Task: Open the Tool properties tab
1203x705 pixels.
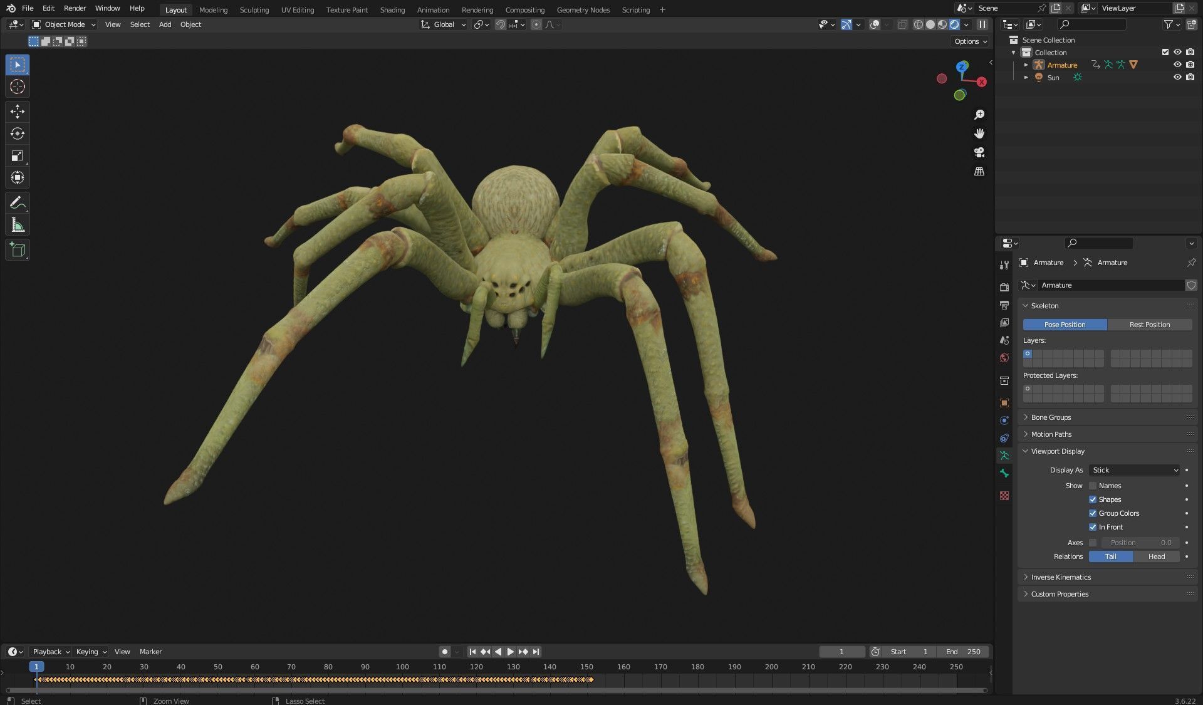Action: pyautogui.click(x=1004, y=265)
